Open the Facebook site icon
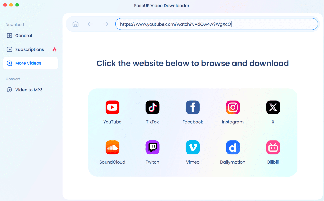The image size is (324, 201). point(193,107)
